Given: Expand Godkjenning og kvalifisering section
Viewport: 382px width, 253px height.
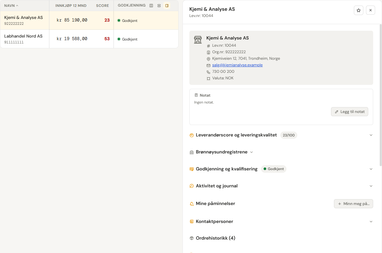Looking at the screenshot, I should point(281,169).
